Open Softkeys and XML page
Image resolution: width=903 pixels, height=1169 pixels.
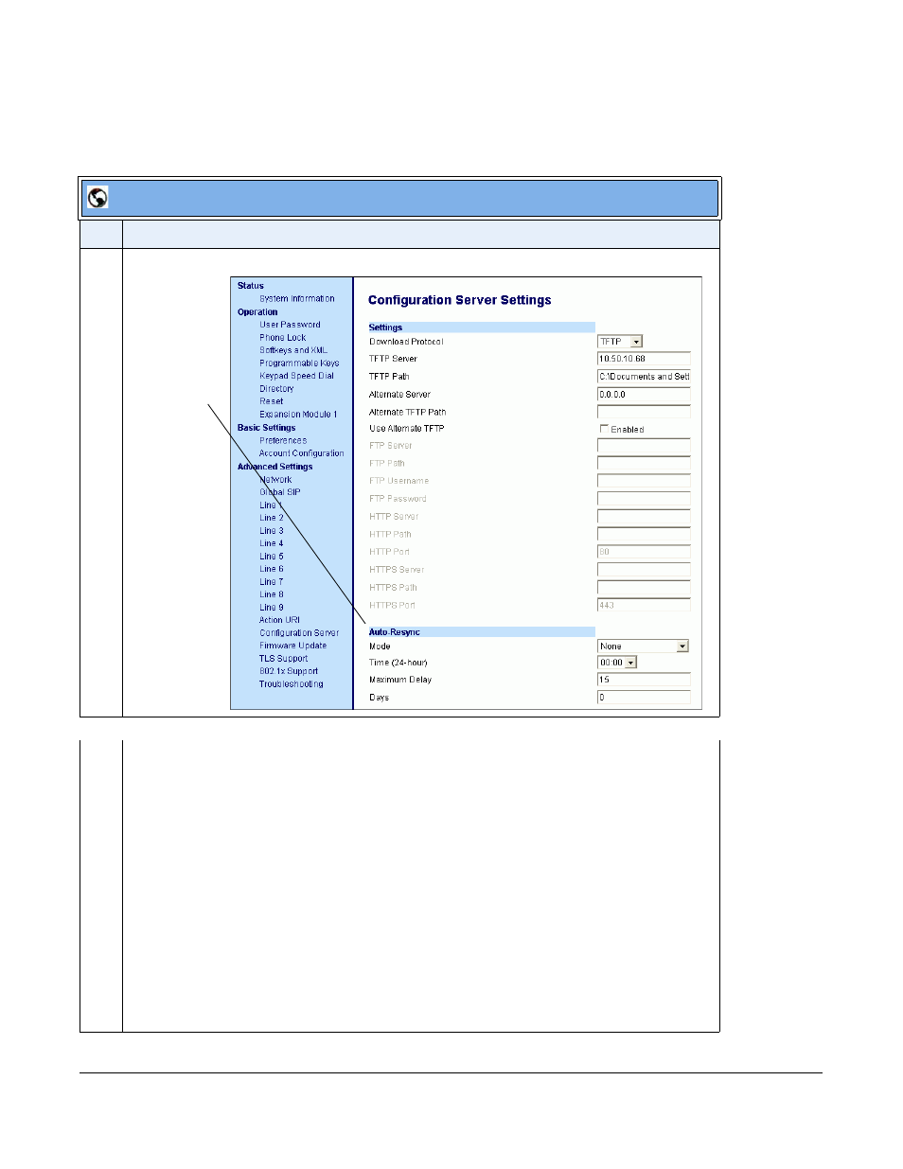293,350
